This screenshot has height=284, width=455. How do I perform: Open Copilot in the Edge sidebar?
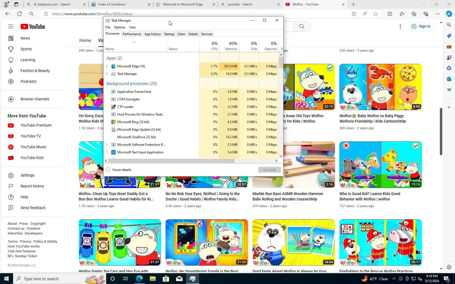click(x=449, y=14)
